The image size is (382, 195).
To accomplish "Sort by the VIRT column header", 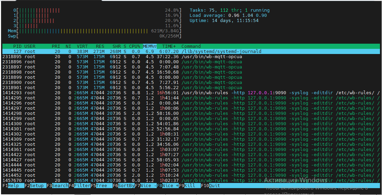I will coord(82,46).
